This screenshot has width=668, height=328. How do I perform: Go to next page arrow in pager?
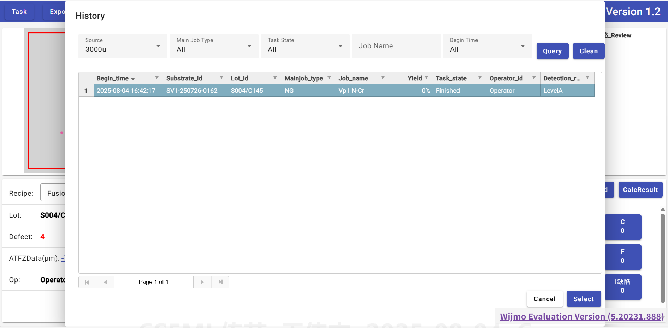click(x=202, y=282)
